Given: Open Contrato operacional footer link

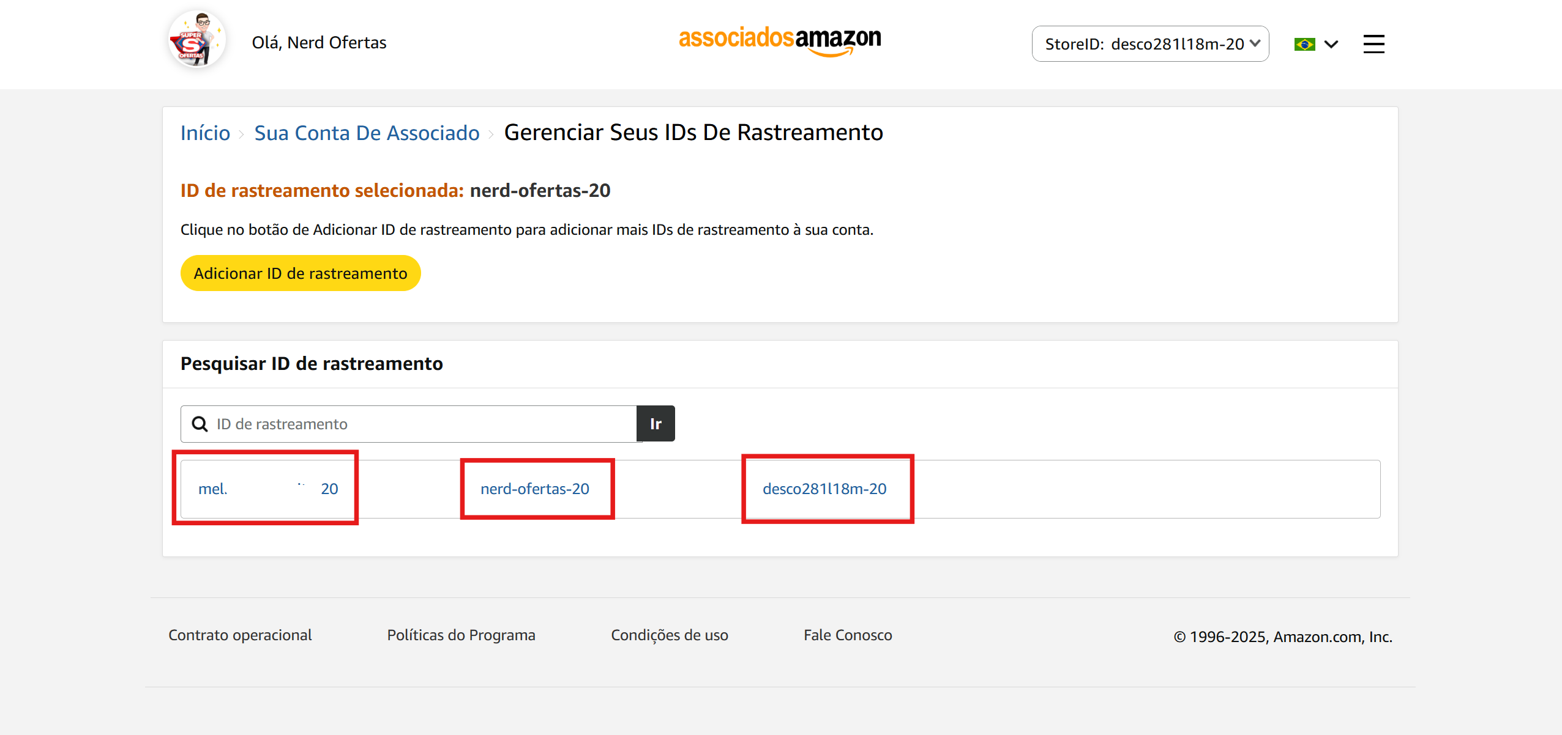Looking at the screenshot, I should click(240, 635).
